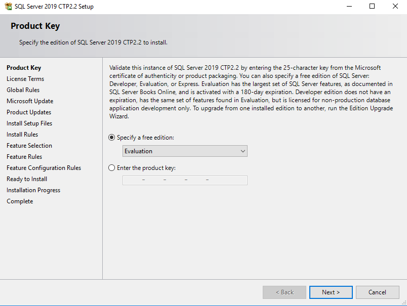Select the Global Rules step
The image size is (407, 306).
point(23,90)
